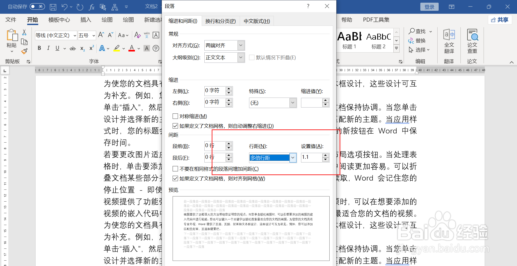Open the font size dropdown 五号

tap(93, 35)
